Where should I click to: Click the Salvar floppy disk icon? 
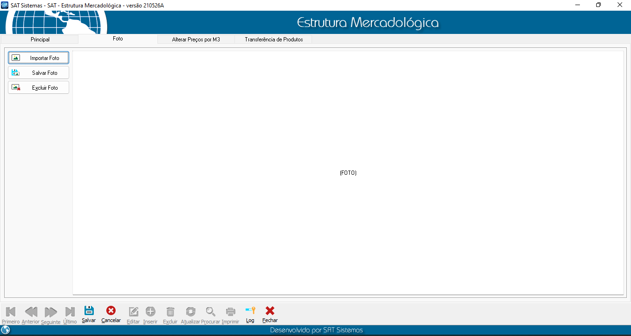click(89, 311)
